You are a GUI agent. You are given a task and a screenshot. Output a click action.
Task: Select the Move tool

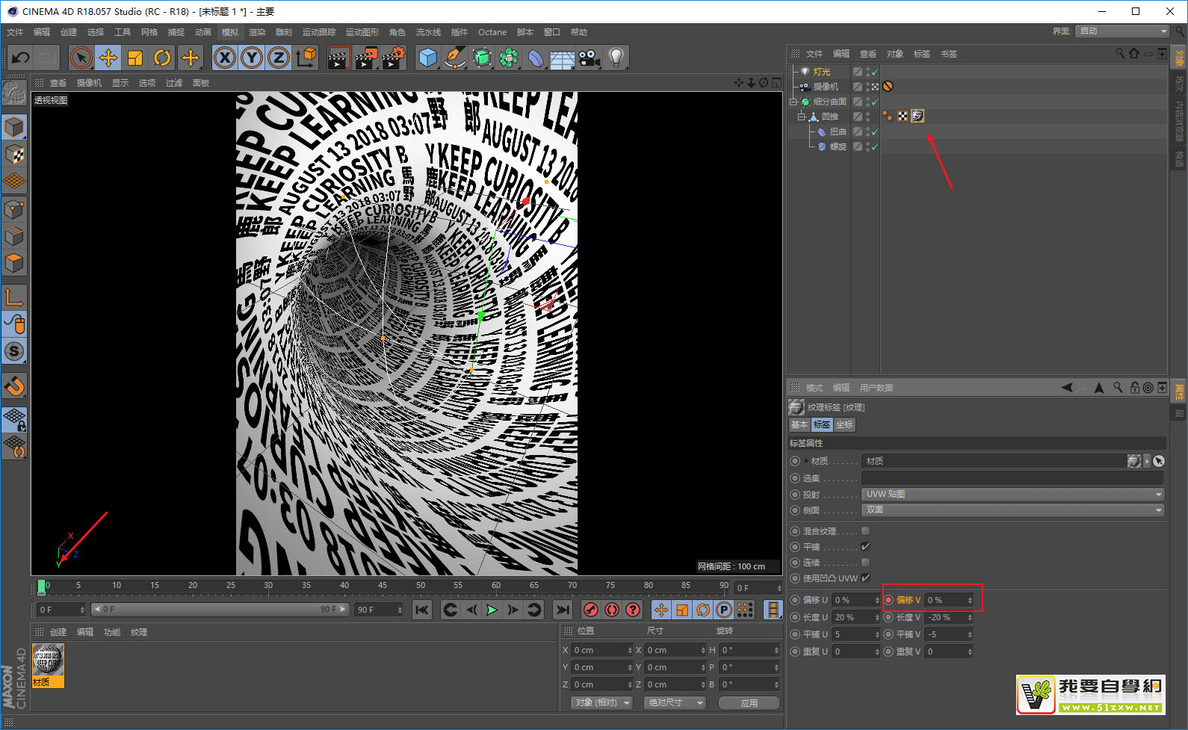coord(108,58)
